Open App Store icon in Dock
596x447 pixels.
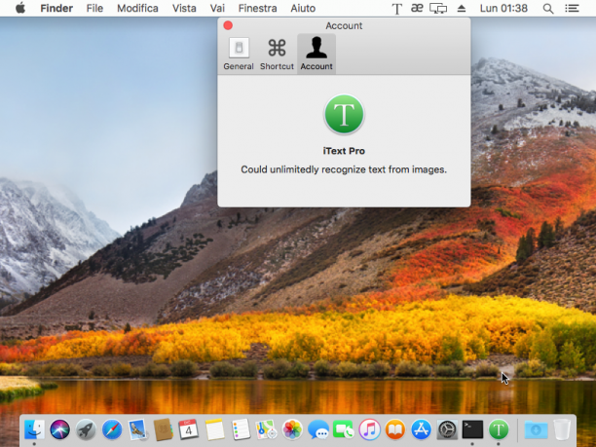click(421, 429)
